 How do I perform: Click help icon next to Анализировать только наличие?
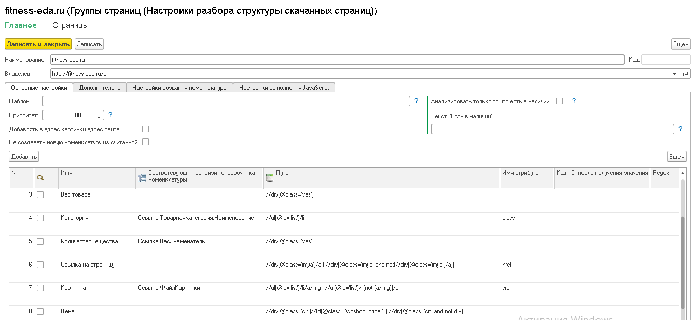point(574,101)
